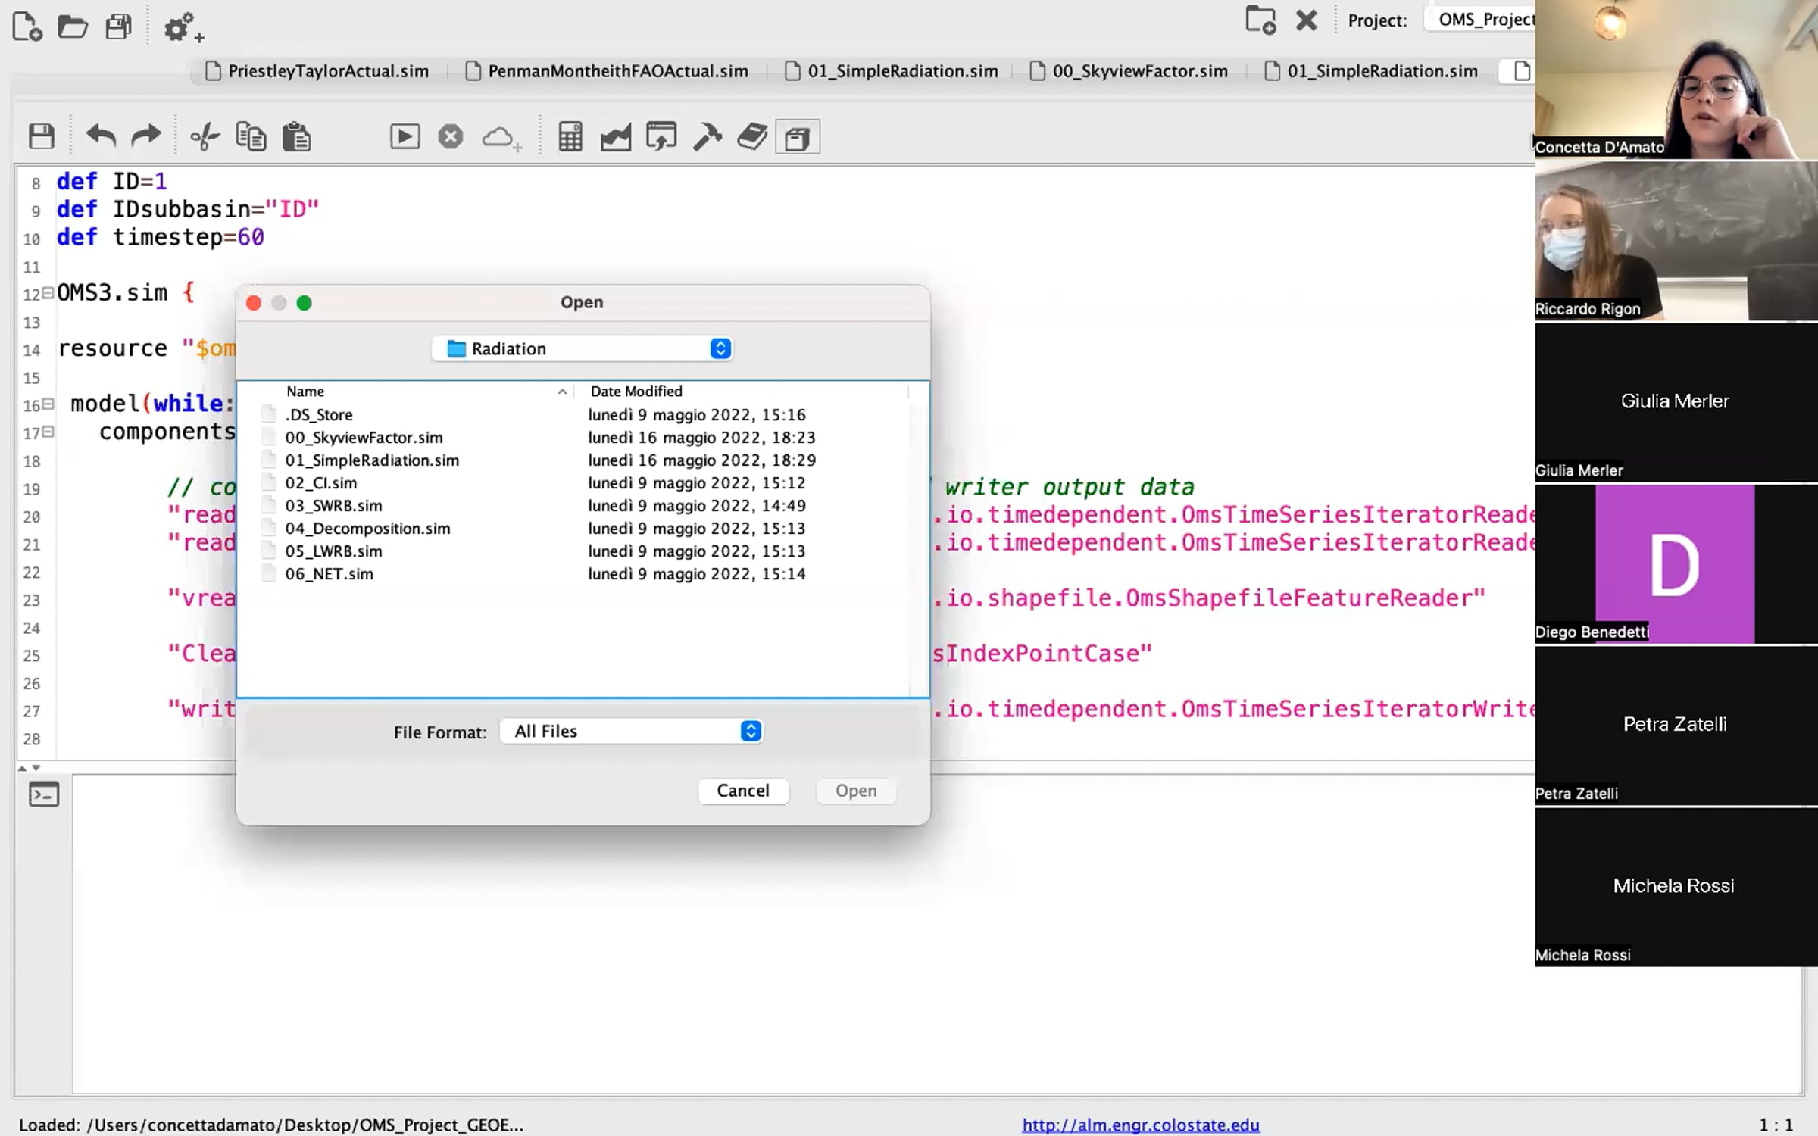Collapse the OMS3.sim code block fold marker
Image resolution: width=1818 pixels, height=1136 pixels.
48,292
